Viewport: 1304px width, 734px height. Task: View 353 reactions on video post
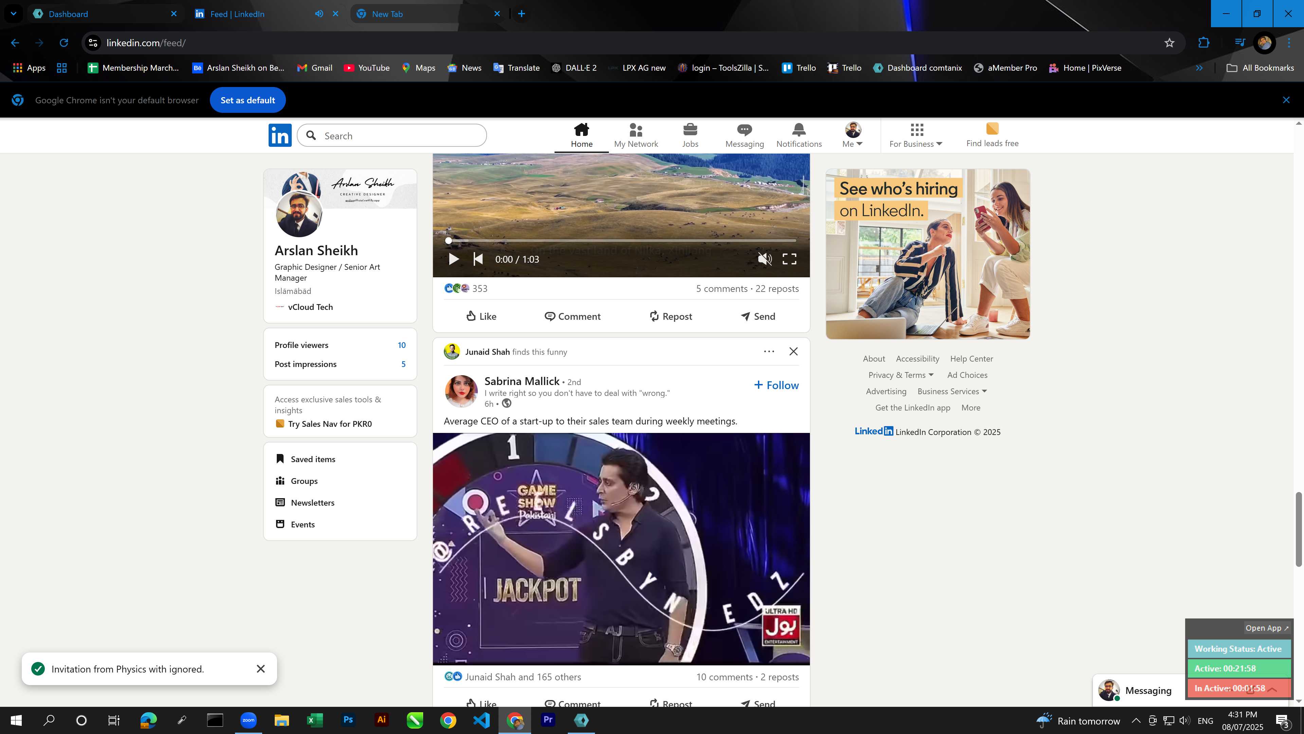coord(466,289)
